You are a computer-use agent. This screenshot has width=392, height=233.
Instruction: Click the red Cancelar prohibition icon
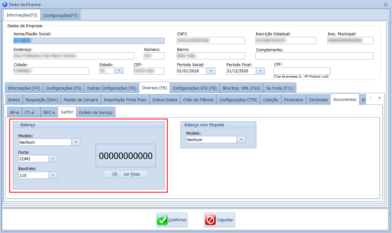click(210, 220)
